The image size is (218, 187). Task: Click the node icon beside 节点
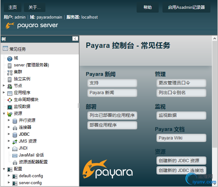10,87
